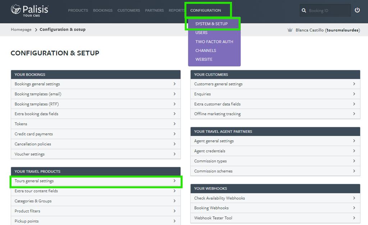
Task: Open Booking templates (RTF)
Action: click(96, 104)
